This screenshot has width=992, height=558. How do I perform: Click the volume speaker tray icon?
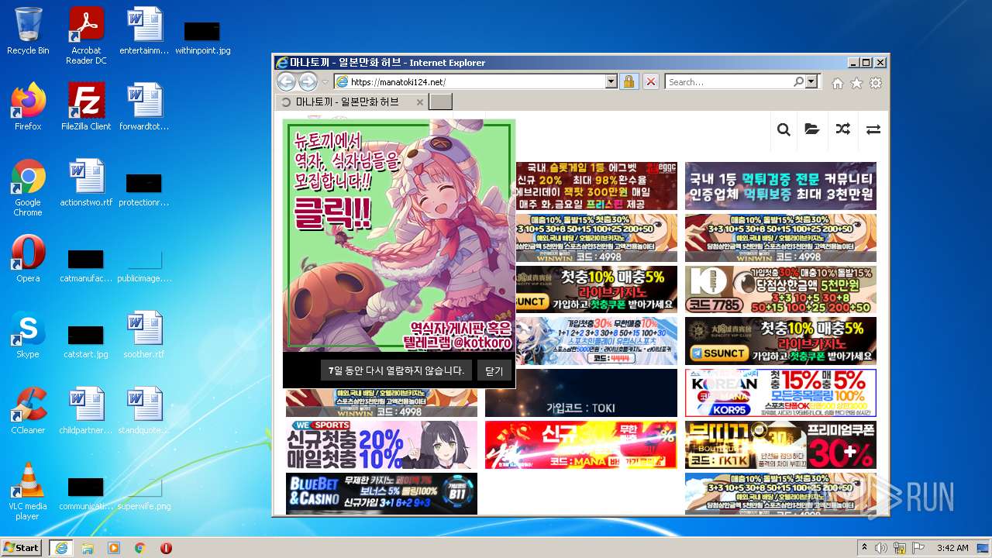pos(881,547)
